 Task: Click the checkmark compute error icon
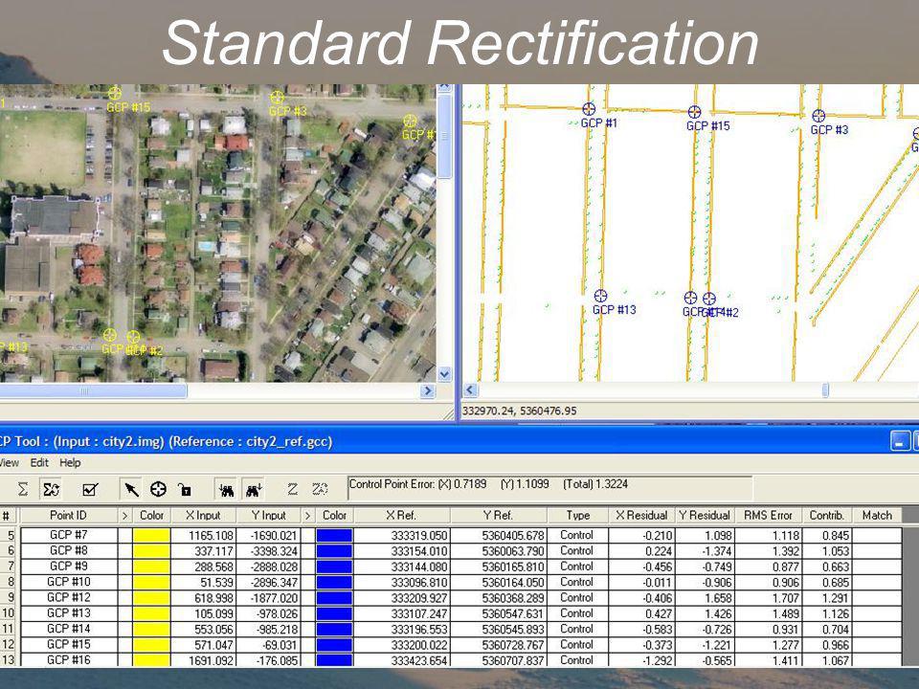coord(90,489)
